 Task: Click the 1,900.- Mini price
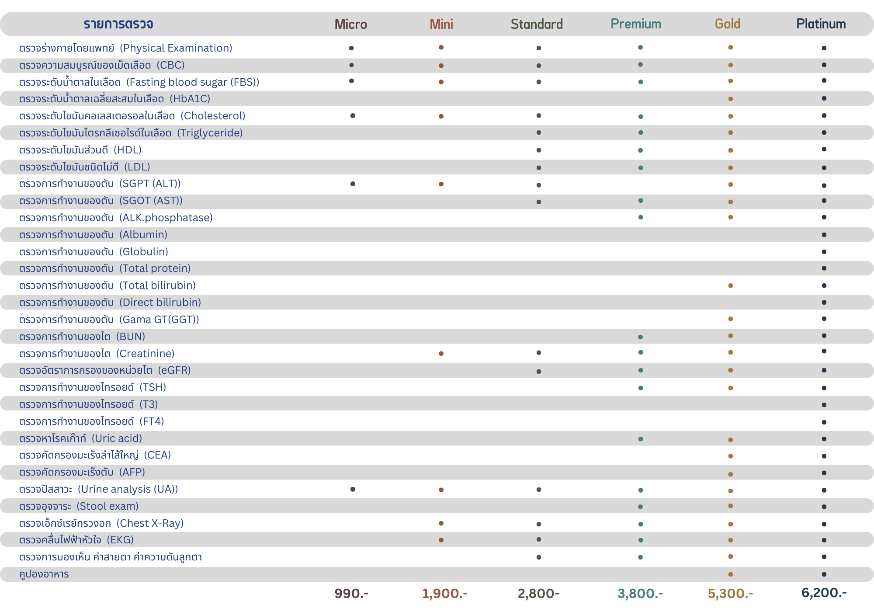click(444, 593)
